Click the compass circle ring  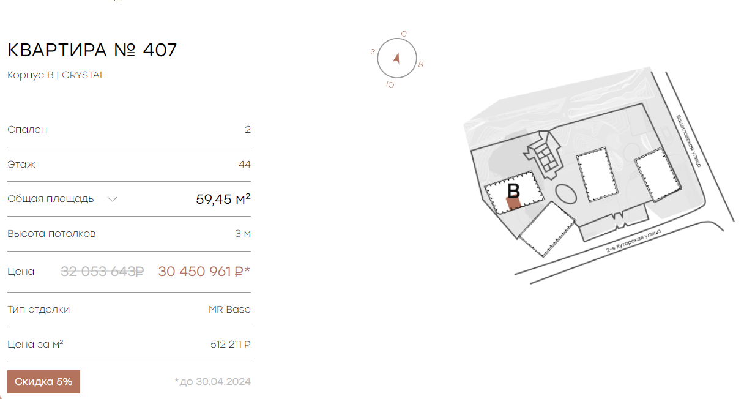[x=396, y=58]
